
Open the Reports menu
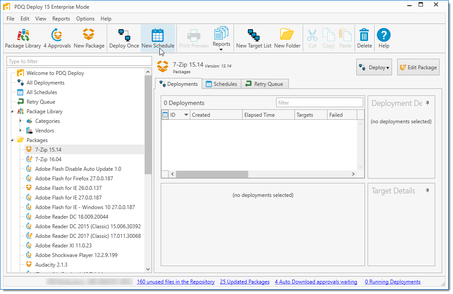pos(61,18)
